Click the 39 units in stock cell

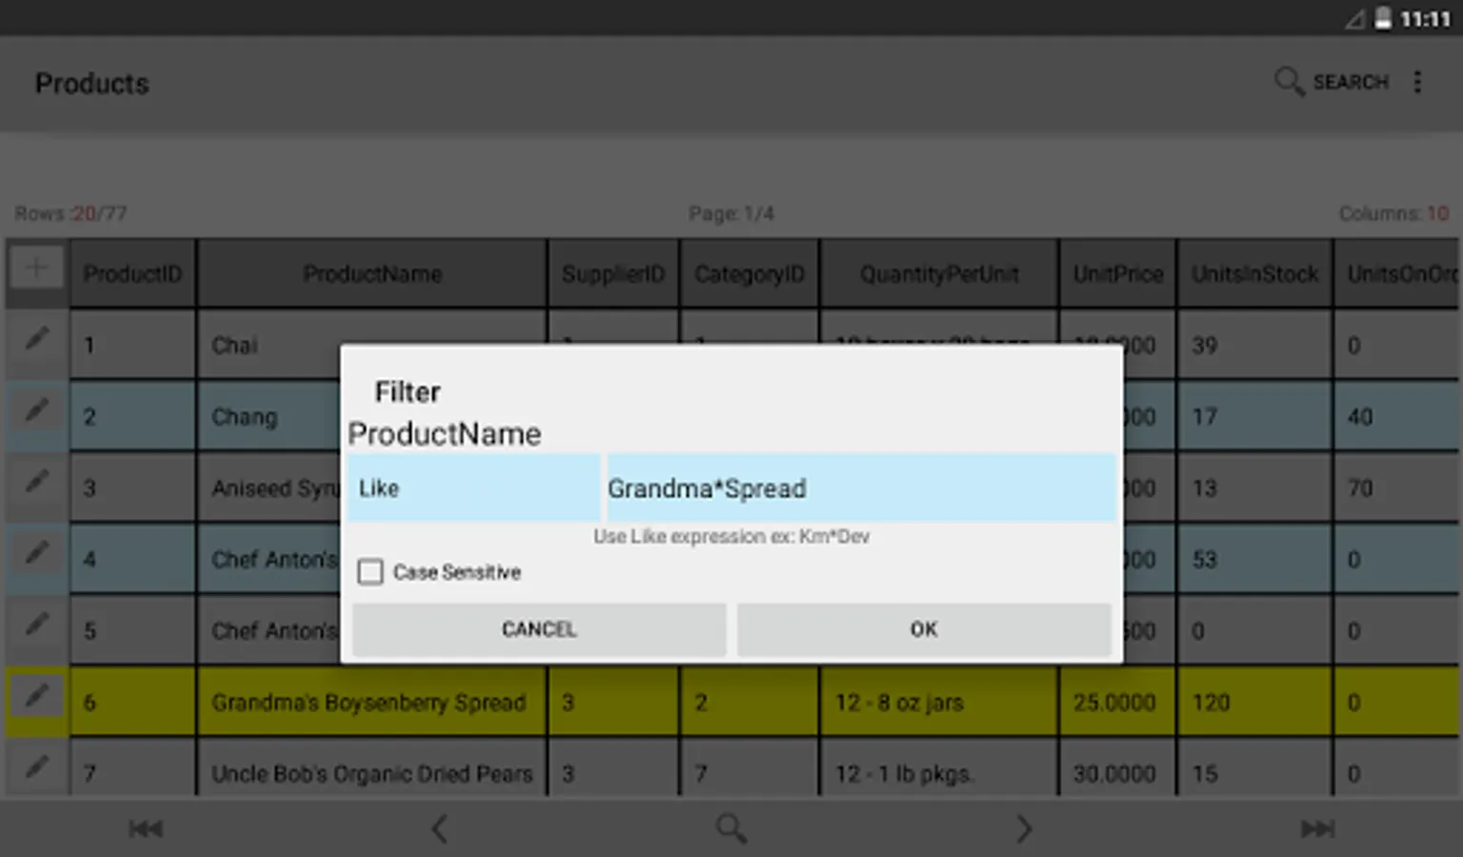coord(1255,345)
